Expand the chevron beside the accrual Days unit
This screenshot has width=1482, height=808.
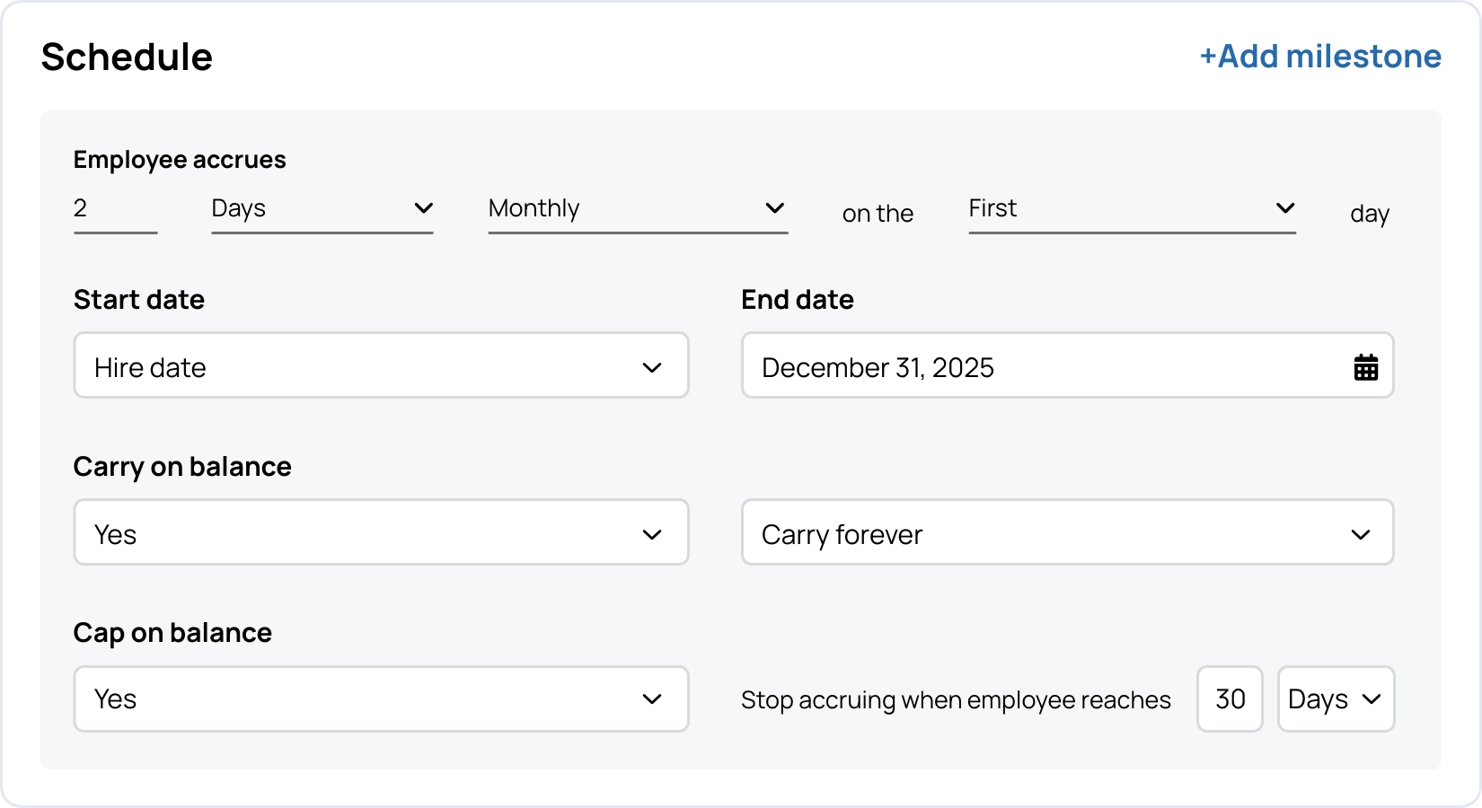(423, 209)
